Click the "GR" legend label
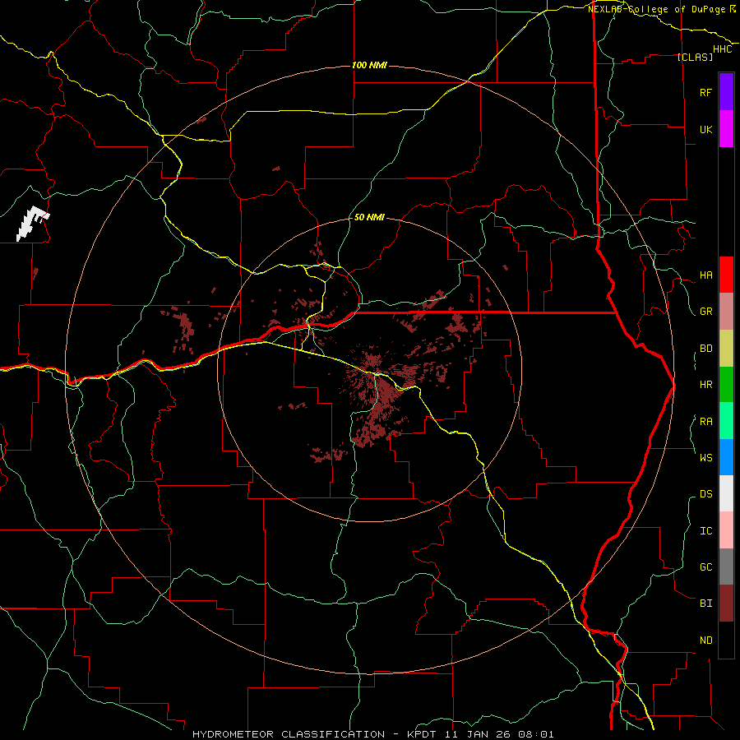Screen dimensions: 740x740 705,312
